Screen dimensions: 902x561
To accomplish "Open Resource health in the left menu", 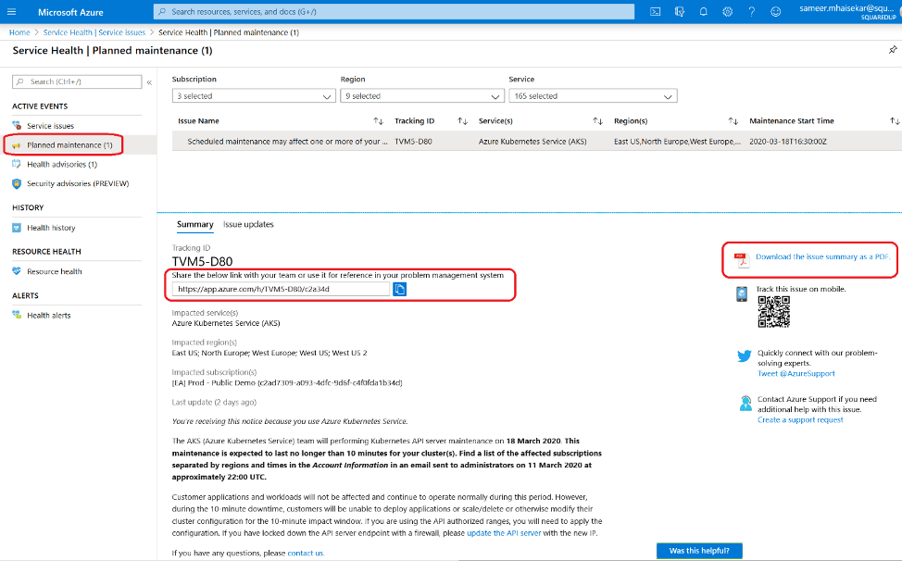I will point(54,271).
